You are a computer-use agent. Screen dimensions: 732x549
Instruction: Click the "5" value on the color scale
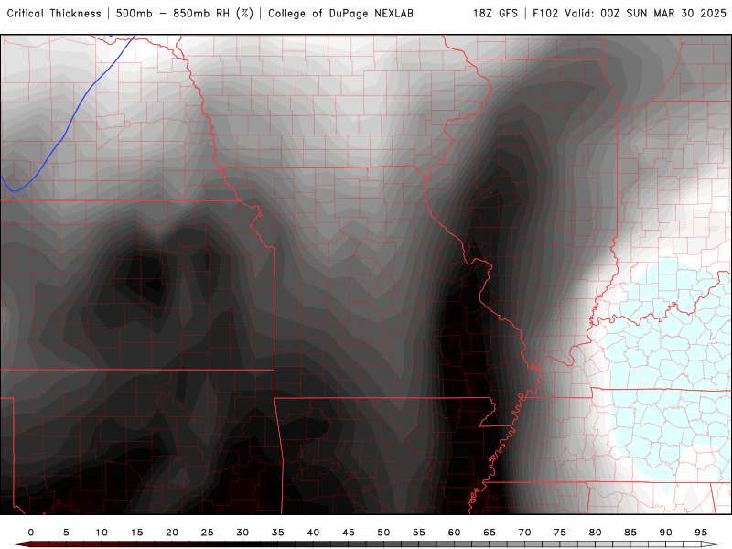click(66, 533)
